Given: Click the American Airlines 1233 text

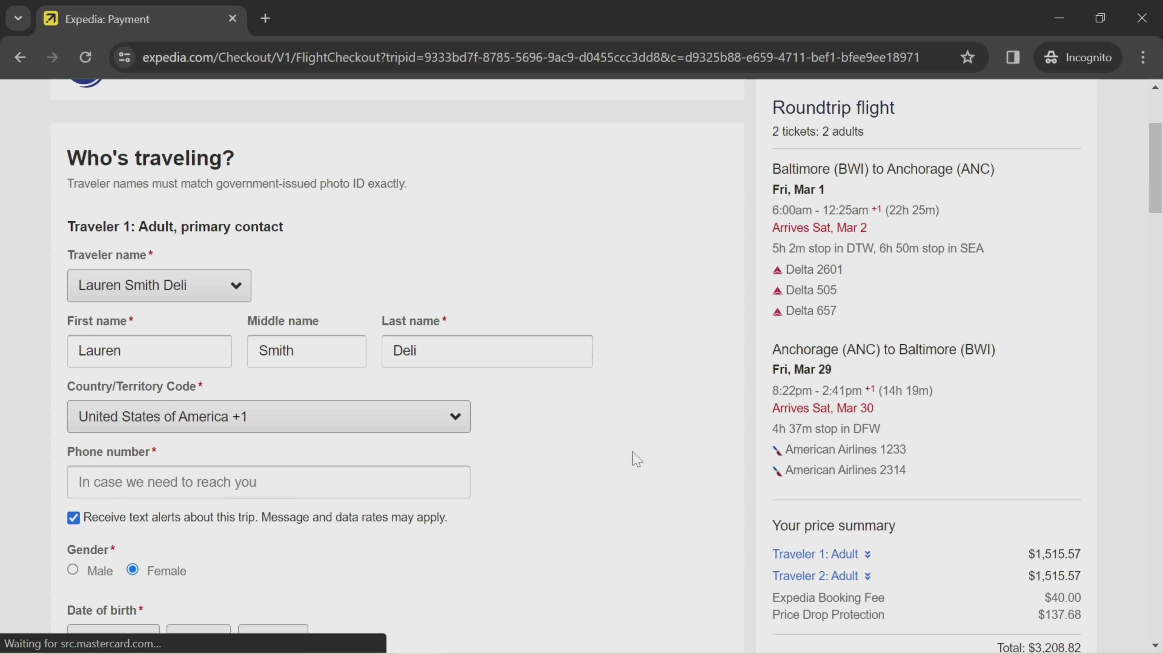Looking at the screenshot, I should coord(845,450).
